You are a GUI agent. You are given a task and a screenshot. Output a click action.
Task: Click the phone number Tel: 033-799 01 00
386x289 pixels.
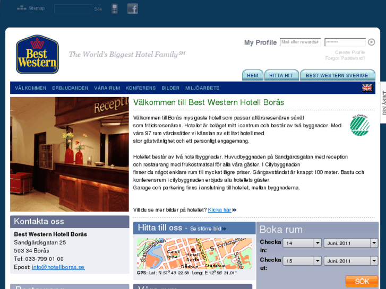coord(39,259)
